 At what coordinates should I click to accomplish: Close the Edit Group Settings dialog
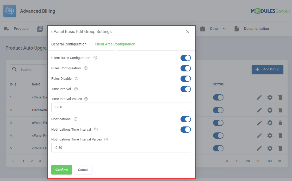pyautogui.click(x=188, y=32)
